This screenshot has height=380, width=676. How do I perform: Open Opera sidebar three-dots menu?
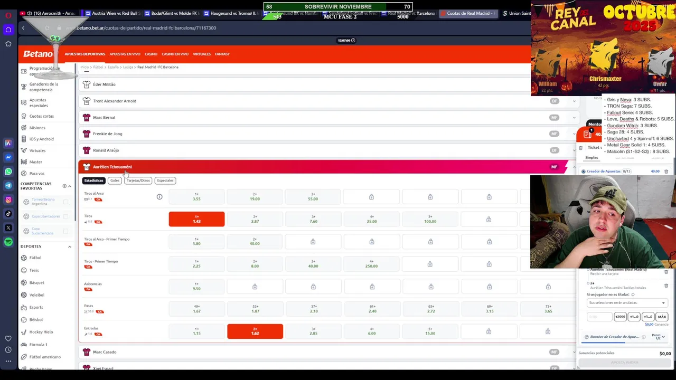point(8,361)
